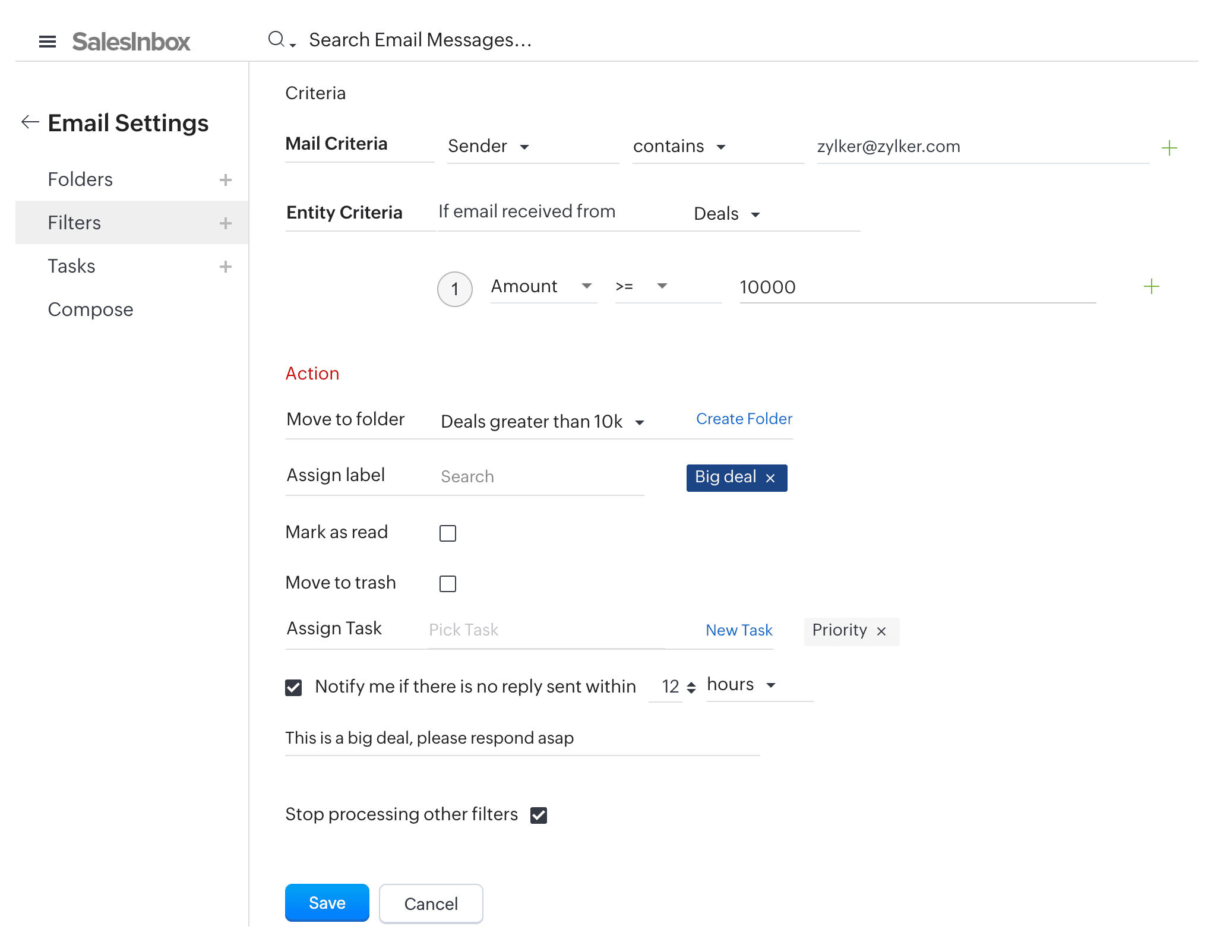Add a new filter with the plus icon
The height and width of the screenshot is (942, 1214).
(x=225, y=223)
